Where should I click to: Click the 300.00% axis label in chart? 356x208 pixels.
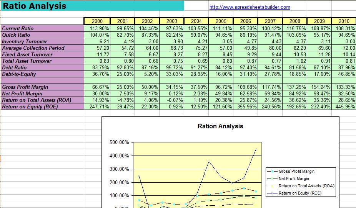point(119,169)
